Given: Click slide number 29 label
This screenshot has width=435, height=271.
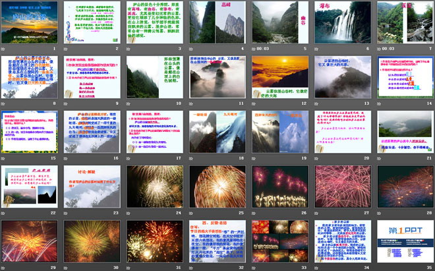Looking at the screenshot, I should point(53,268).
